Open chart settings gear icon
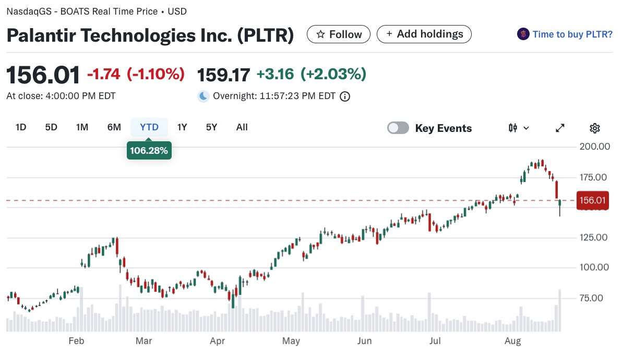Viewport: 622px width, 354px height. 595,128
